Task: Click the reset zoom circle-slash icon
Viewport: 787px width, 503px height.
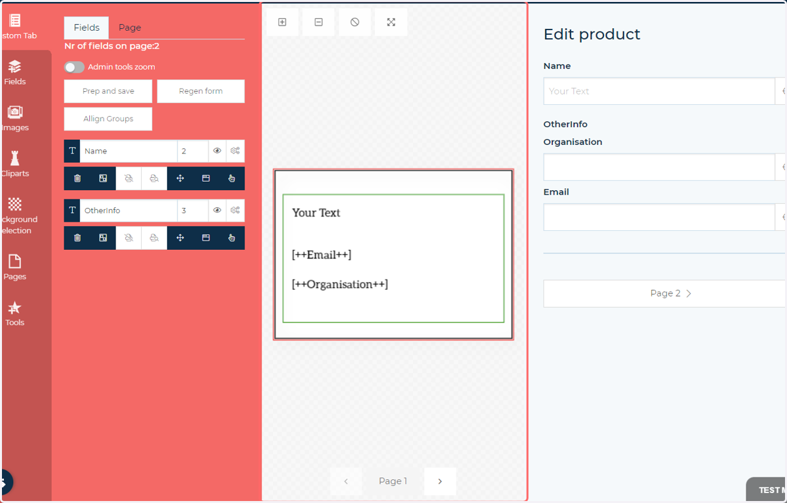Action: point(355,22)
